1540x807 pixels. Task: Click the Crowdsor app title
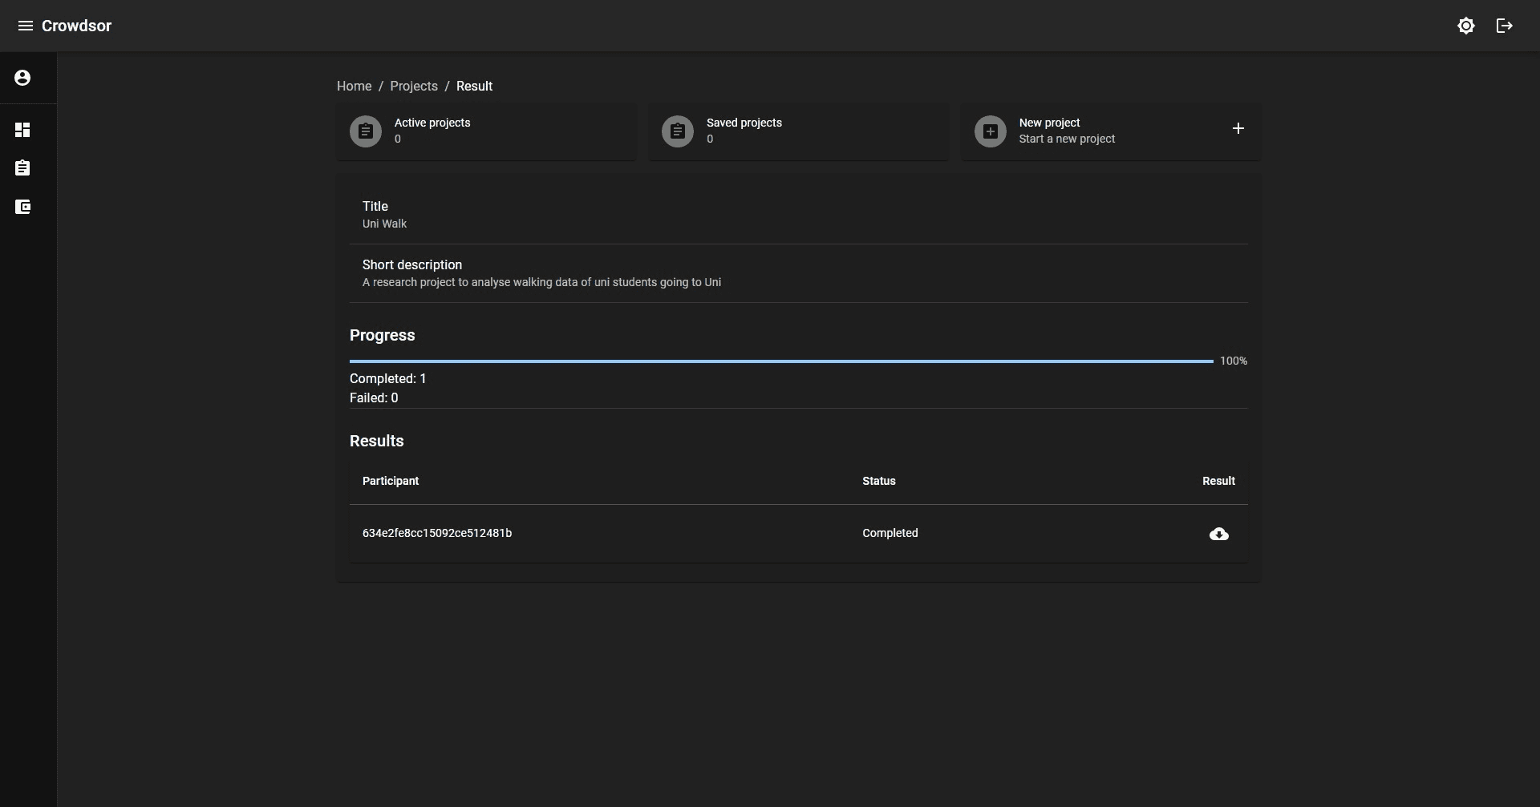tap(76, 26)
